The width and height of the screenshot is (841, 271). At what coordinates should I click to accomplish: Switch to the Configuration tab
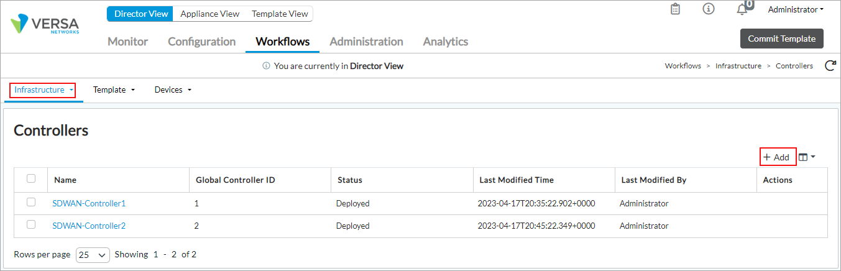[201, 42]
